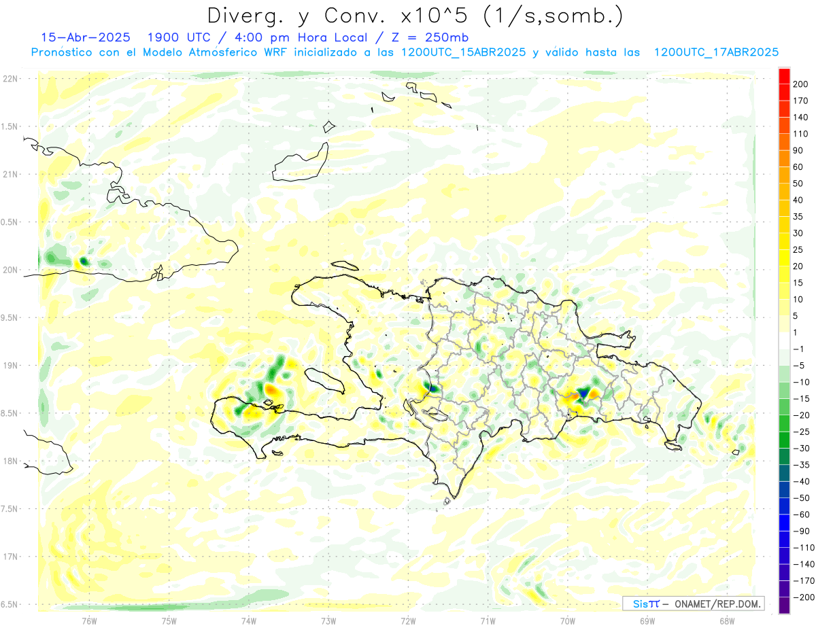Click the '-90' legend value
Image resolution: width=816 pixels, height=630 pixels.
(x=800, y=531)
